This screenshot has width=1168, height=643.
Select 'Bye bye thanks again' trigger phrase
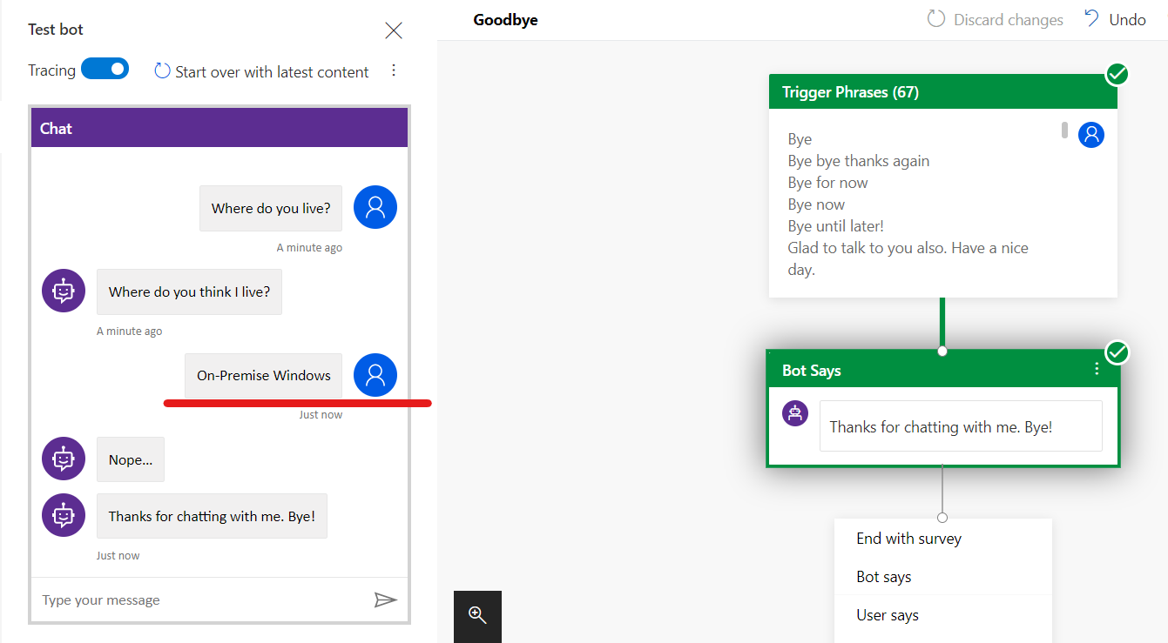coord(859,161)
